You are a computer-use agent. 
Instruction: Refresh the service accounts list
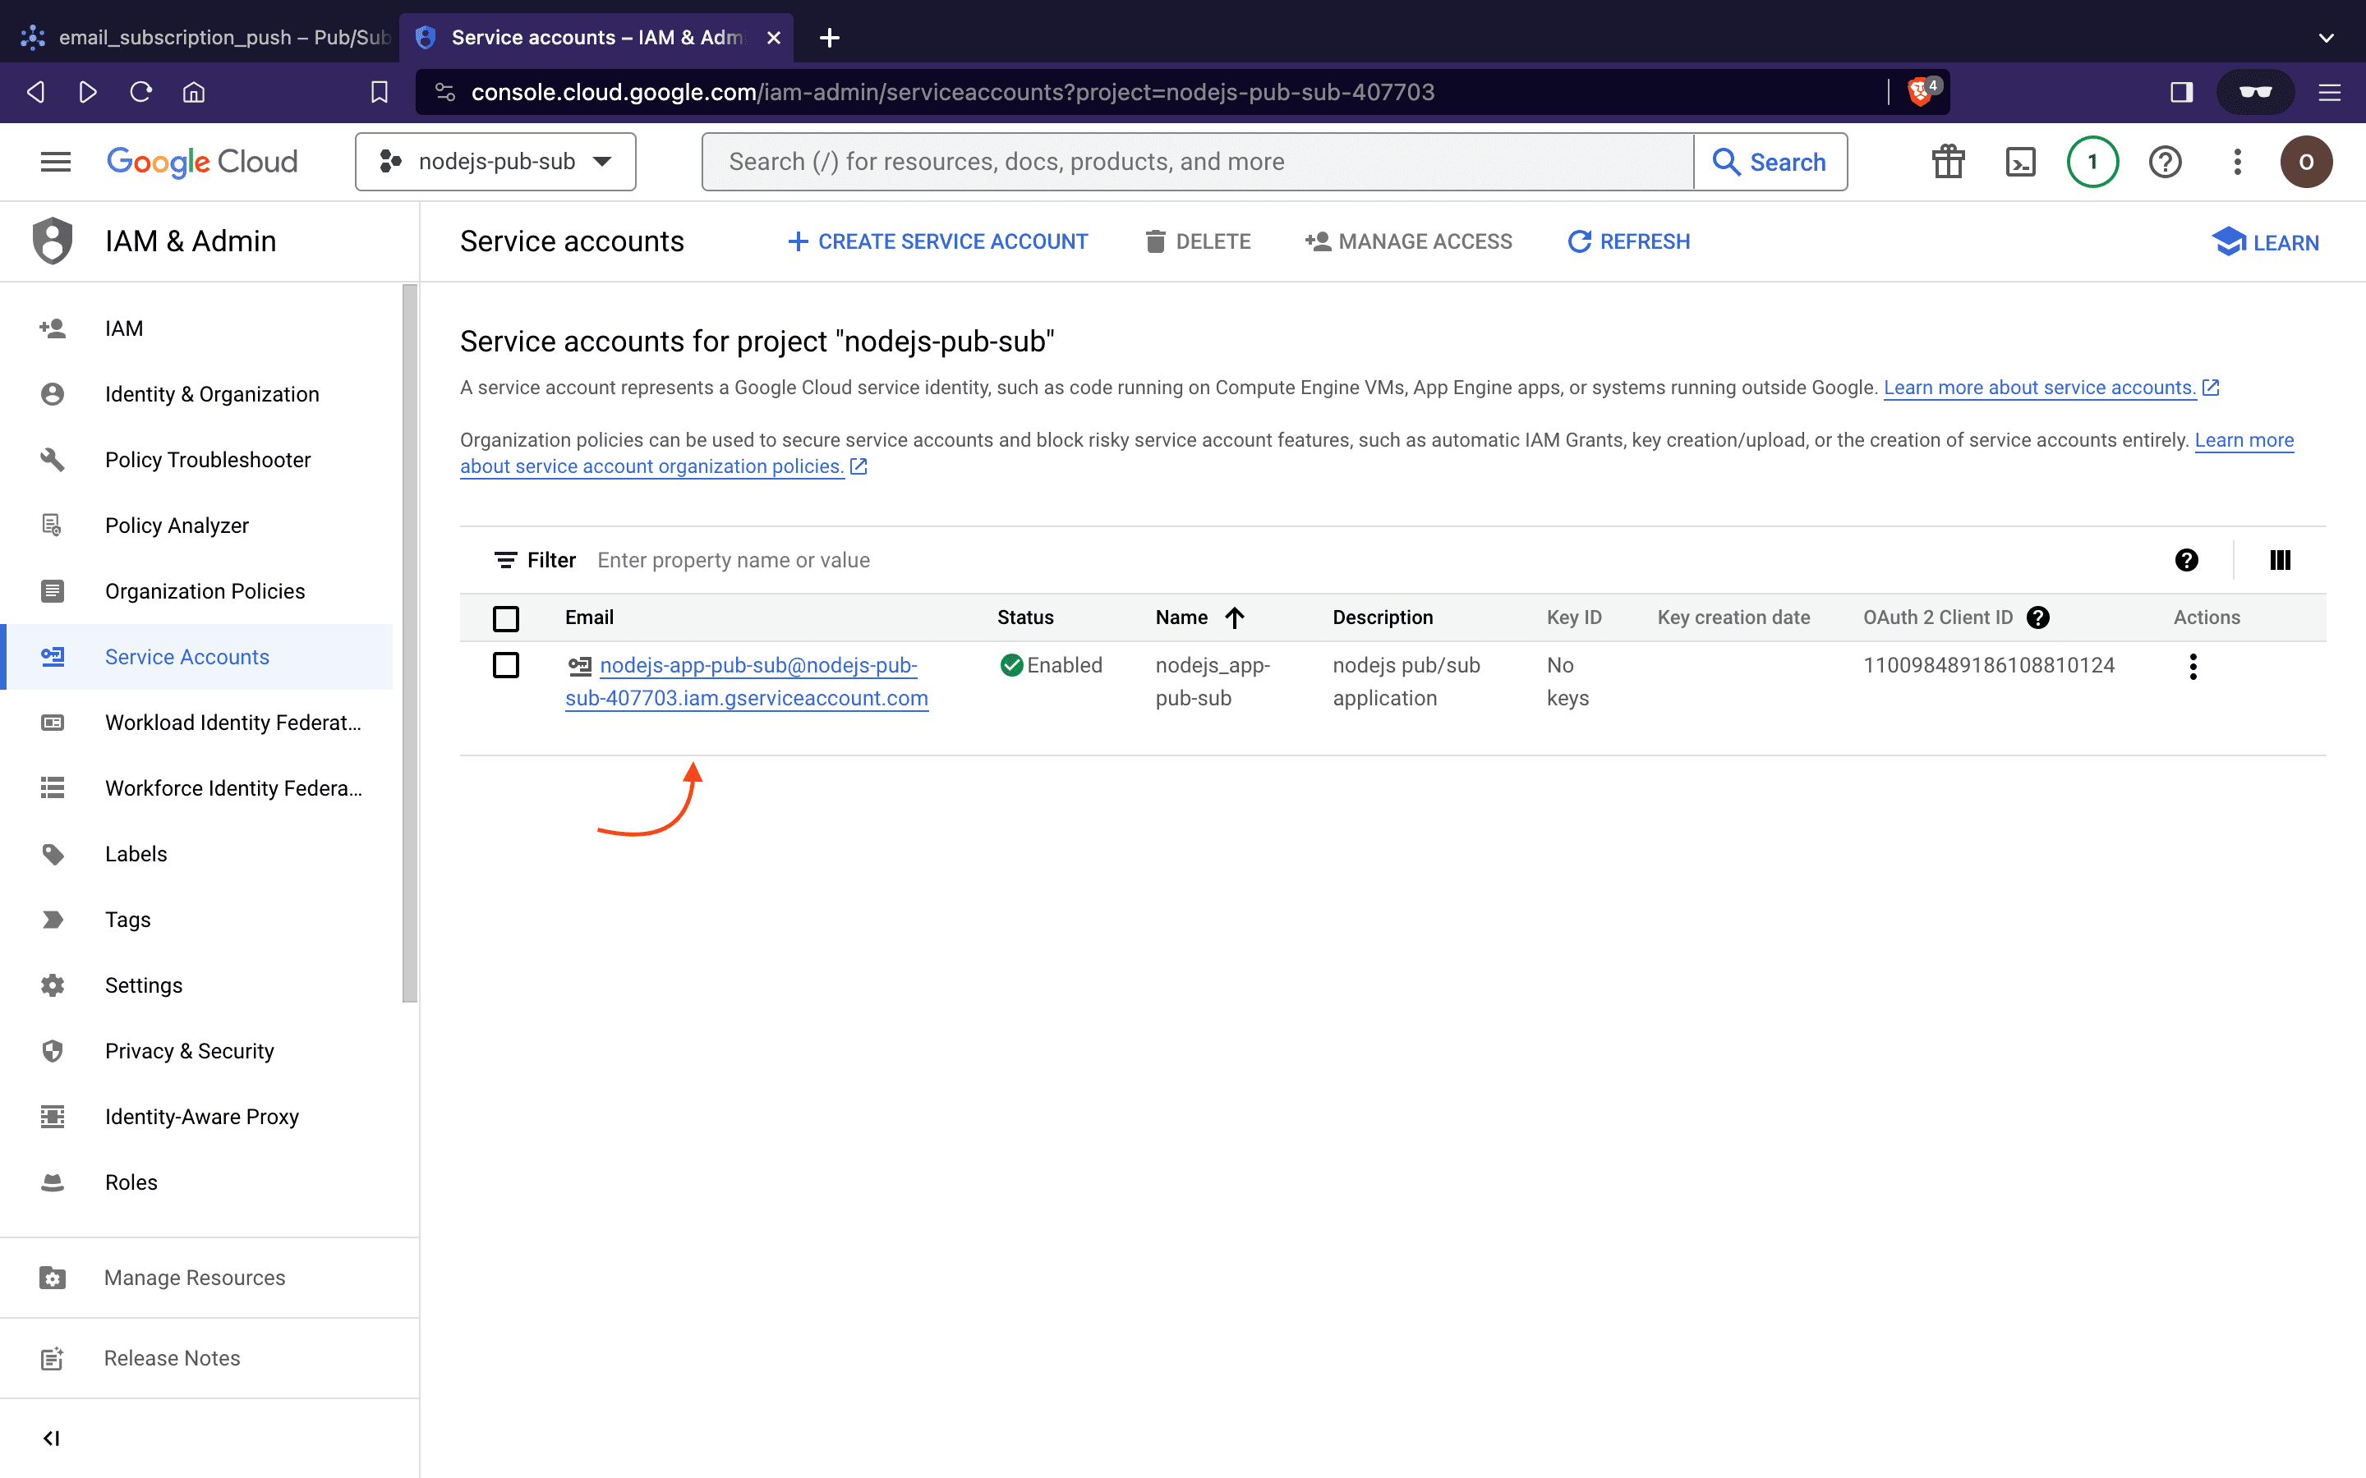click(1629, 241)
